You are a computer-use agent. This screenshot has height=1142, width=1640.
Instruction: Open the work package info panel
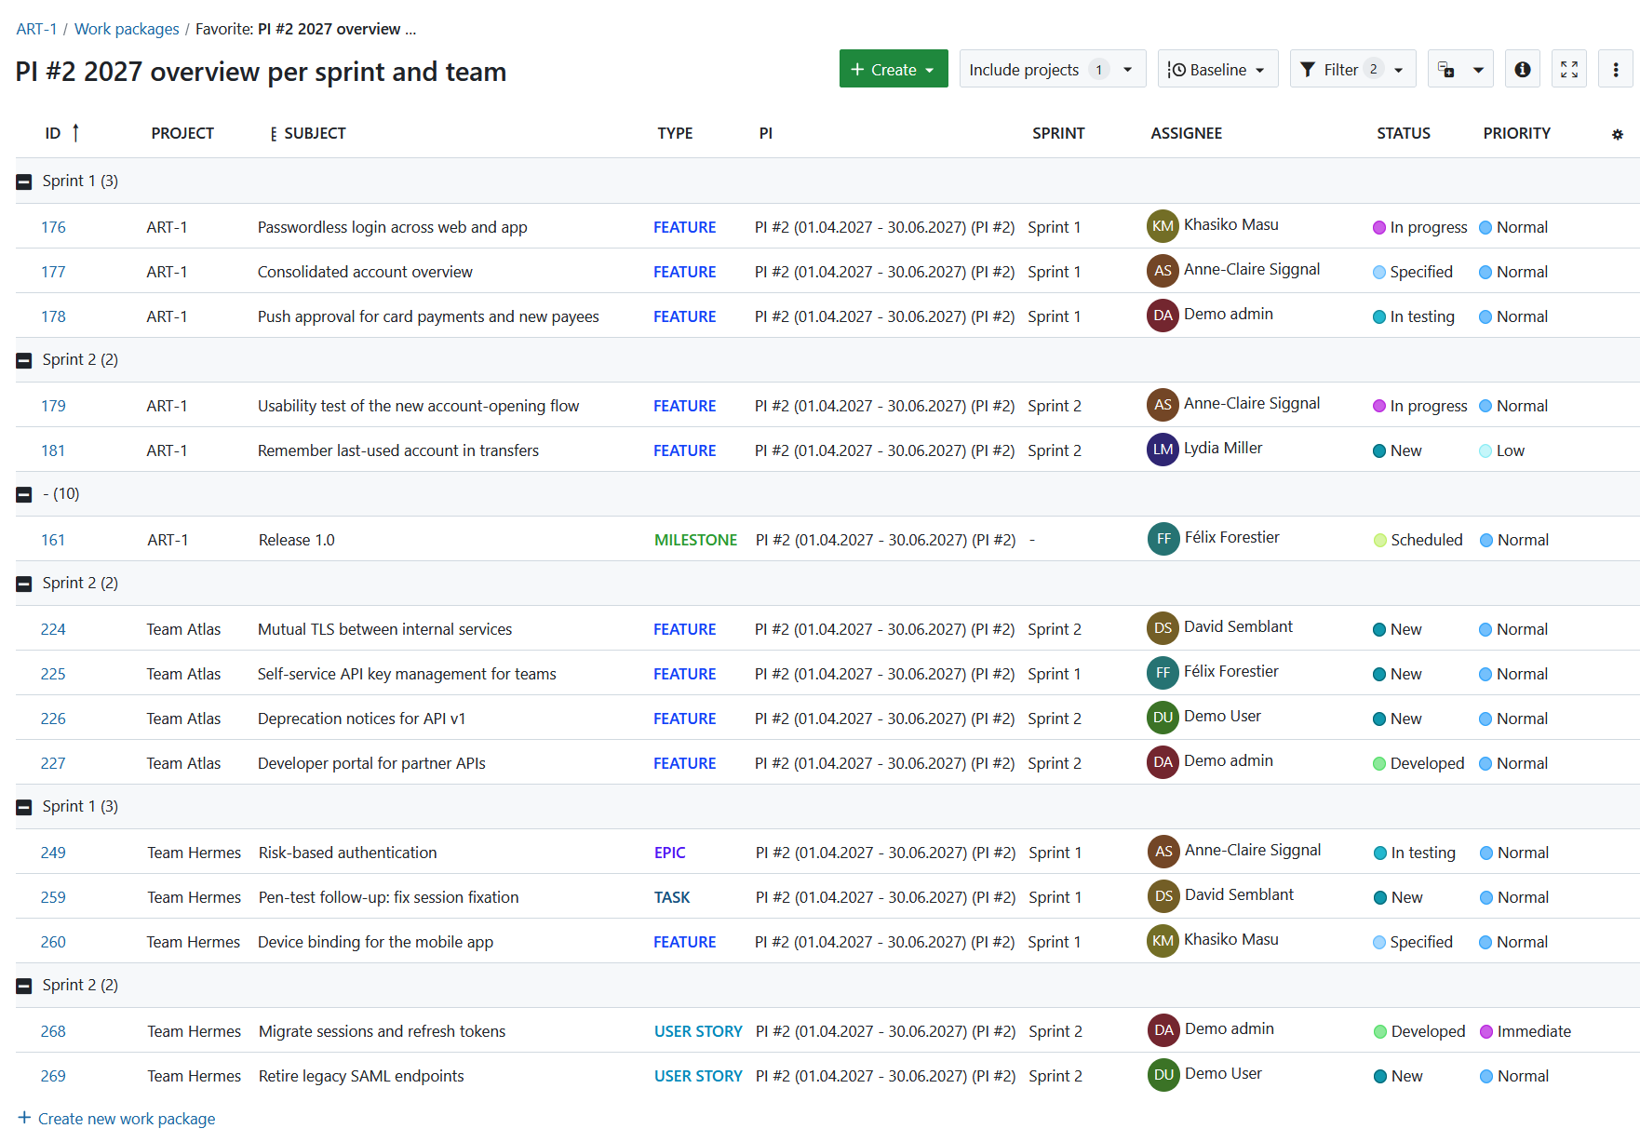1522,69
